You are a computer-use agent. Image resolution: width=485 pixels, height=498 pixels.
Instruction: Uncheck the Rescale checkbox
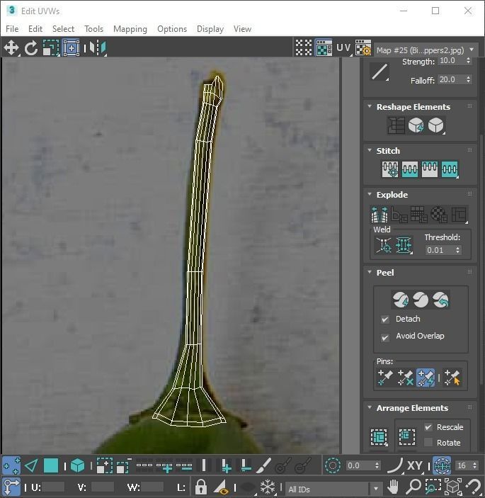[x=428, y=427]
